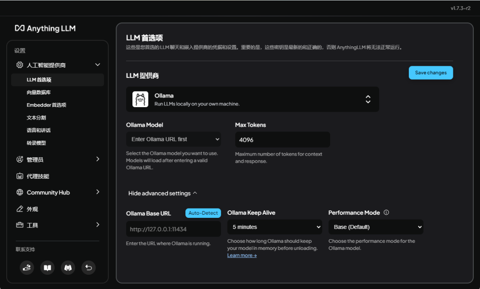Click the version label v1.7.3-r2
Viewport: 480px width, 289px height.
[x=460, y=8]
